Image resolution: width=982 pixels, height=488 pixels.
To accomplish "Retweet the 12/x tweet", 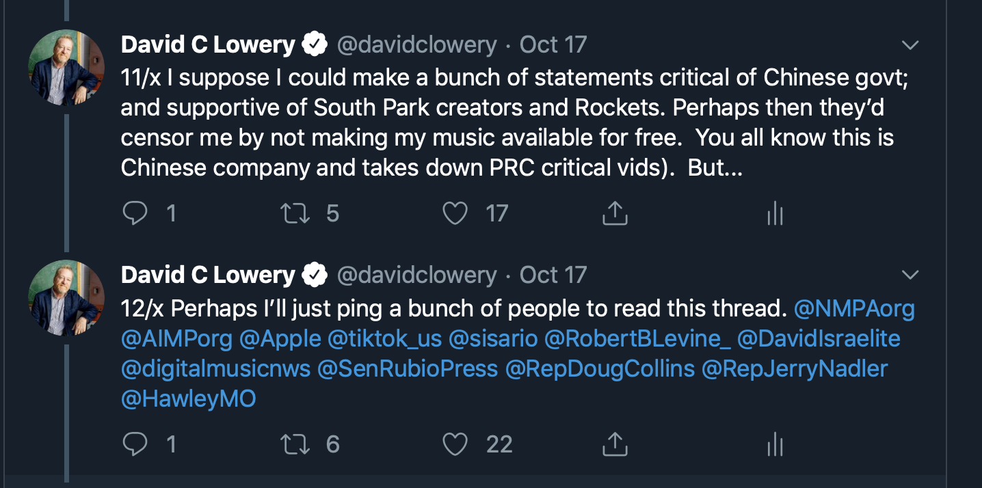I will [295, 445].
